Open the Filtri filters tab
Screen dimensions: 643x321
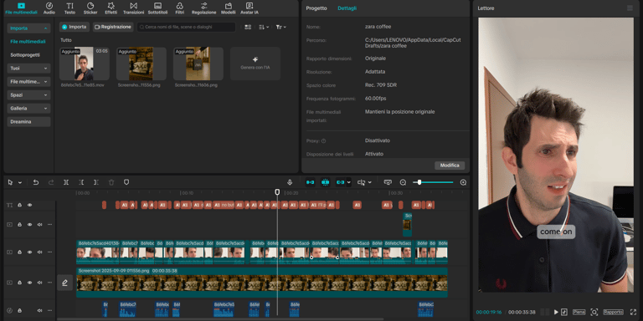click(180, 8)
